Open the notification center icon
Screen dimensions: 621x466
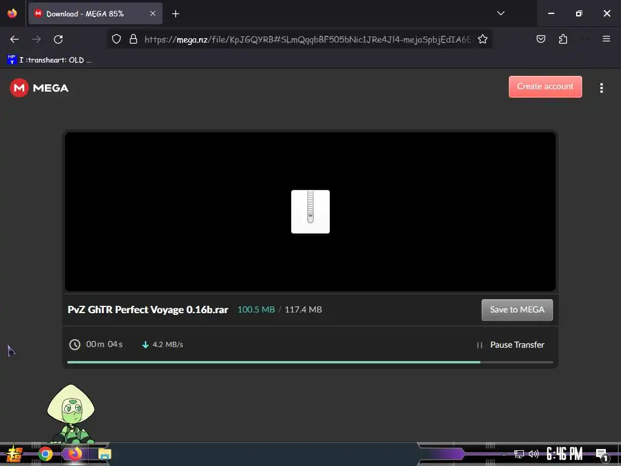(x=602, y=454)
